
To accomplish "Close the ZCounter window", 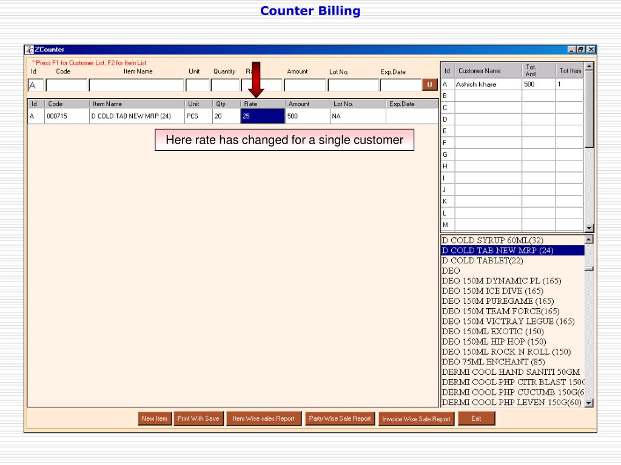I will click(x=591, y=50).
